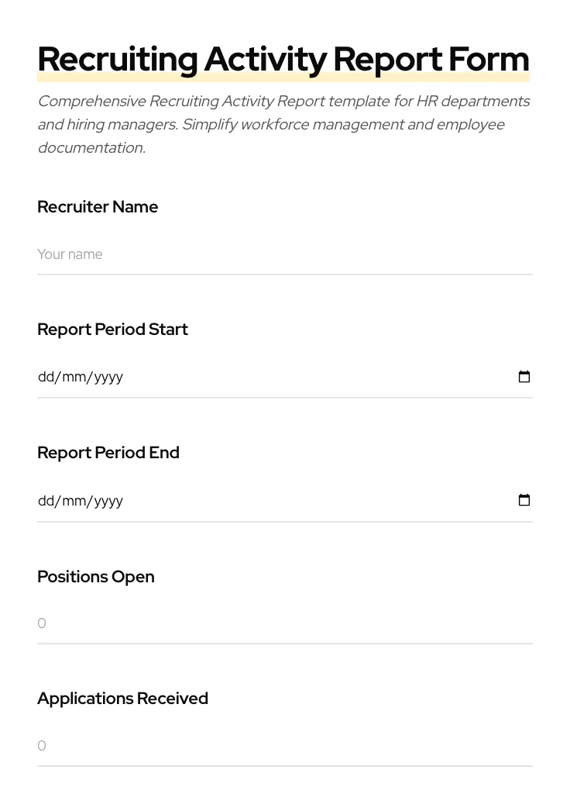This screenshot has width=570, height=794.
Task: Click the Report Period Start label
Action: (112, 329)
